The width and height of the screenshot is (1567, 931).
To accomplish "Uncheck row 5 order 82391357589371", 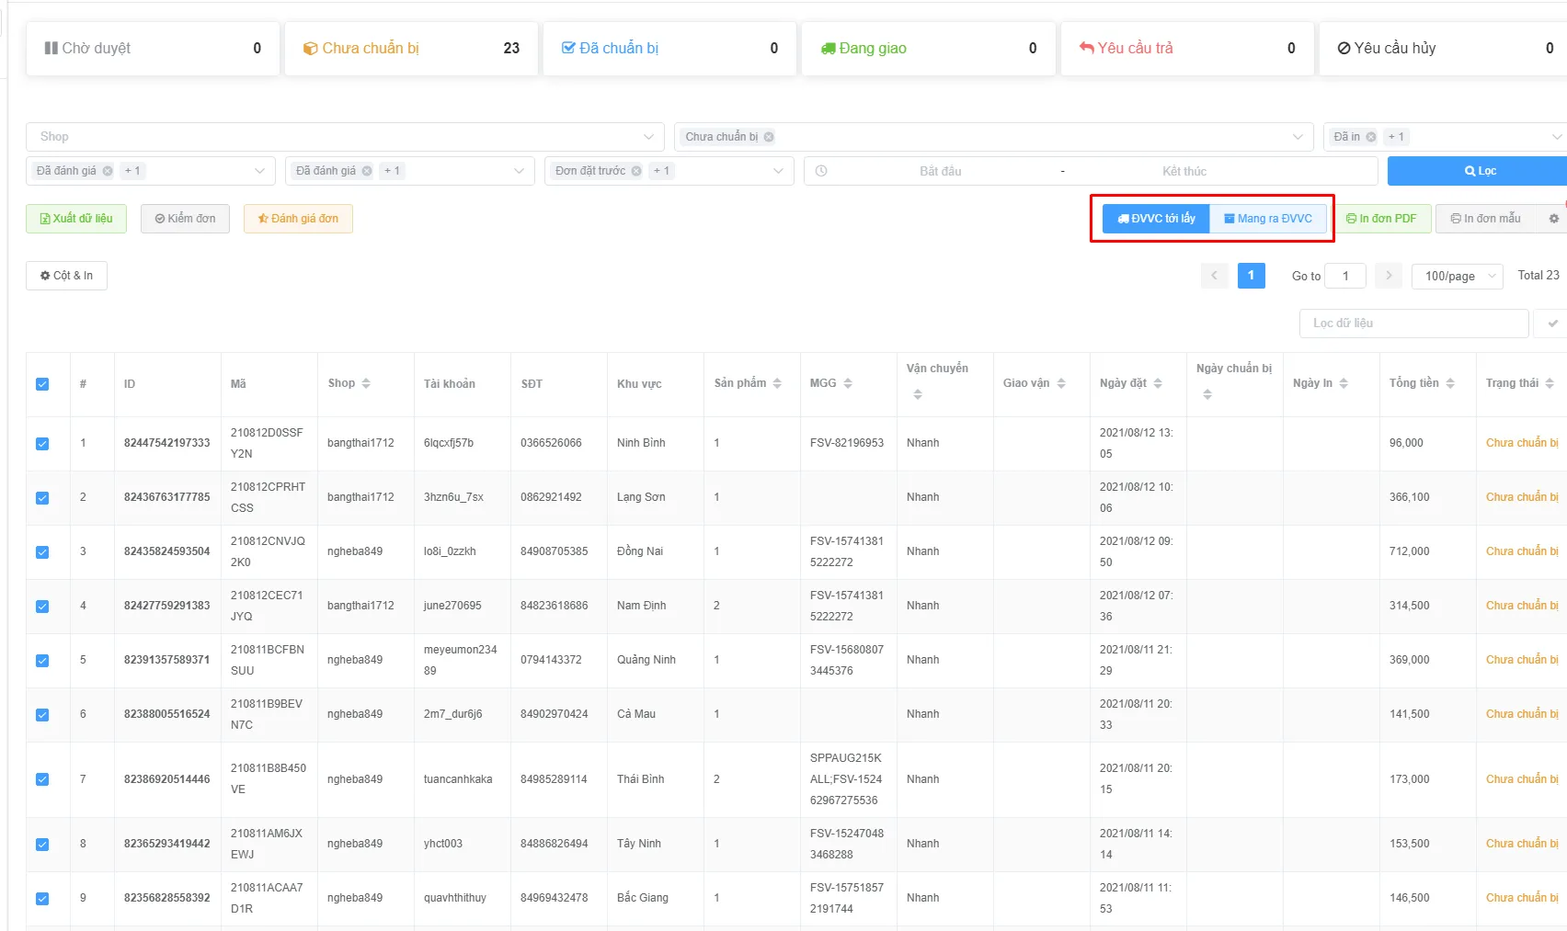I will tap(42, 661).
